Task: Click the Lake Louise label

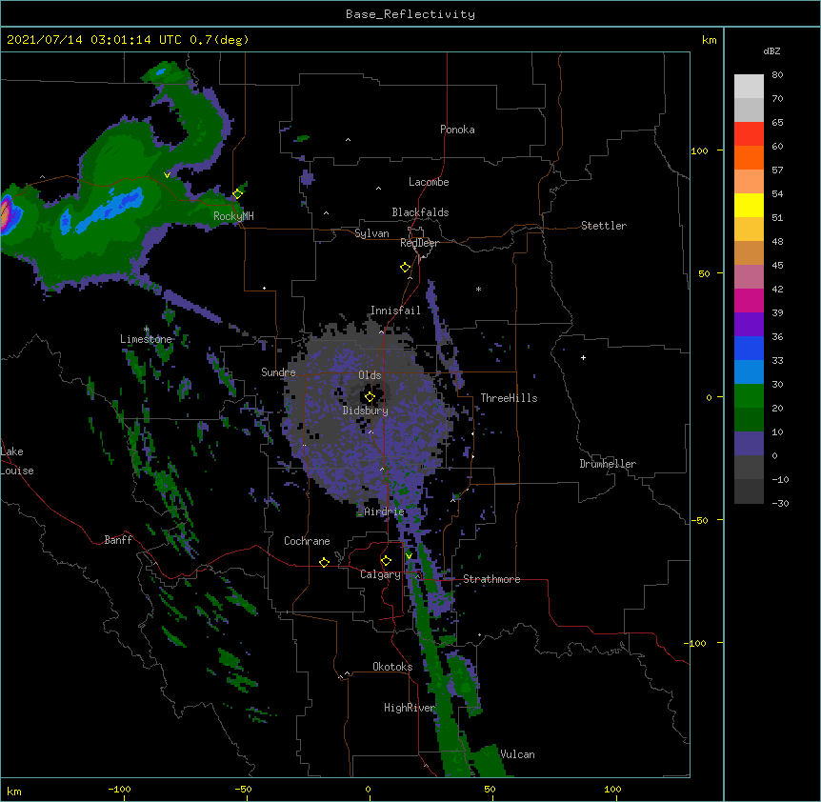Action: click(x=17, y=461)
